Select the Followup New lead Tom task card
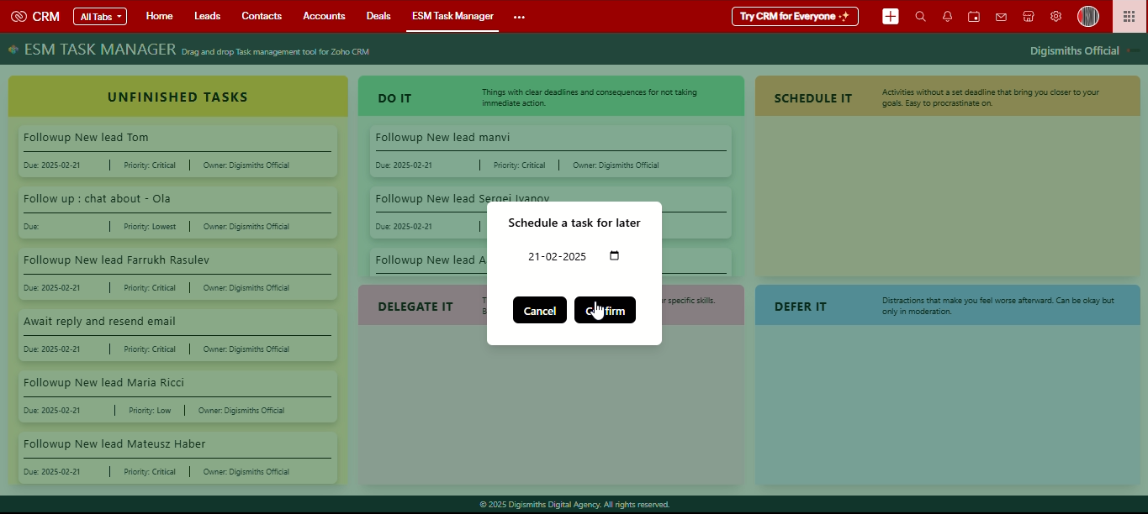 (x=177, y=150)
